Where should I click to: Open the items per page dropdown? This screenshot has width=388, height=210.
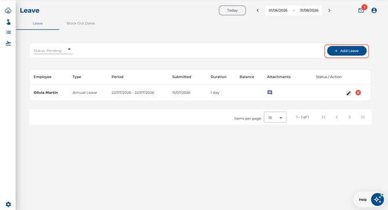coord(275,117)
